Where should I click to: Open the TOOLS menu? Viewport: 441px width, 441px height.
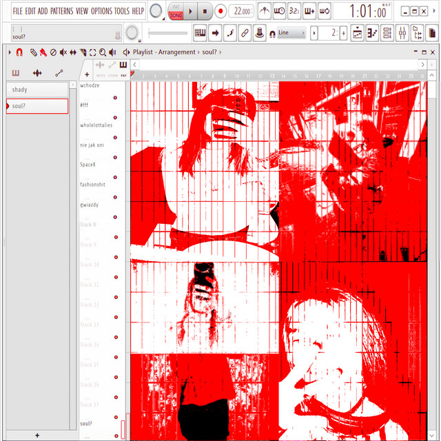point(121,11)
